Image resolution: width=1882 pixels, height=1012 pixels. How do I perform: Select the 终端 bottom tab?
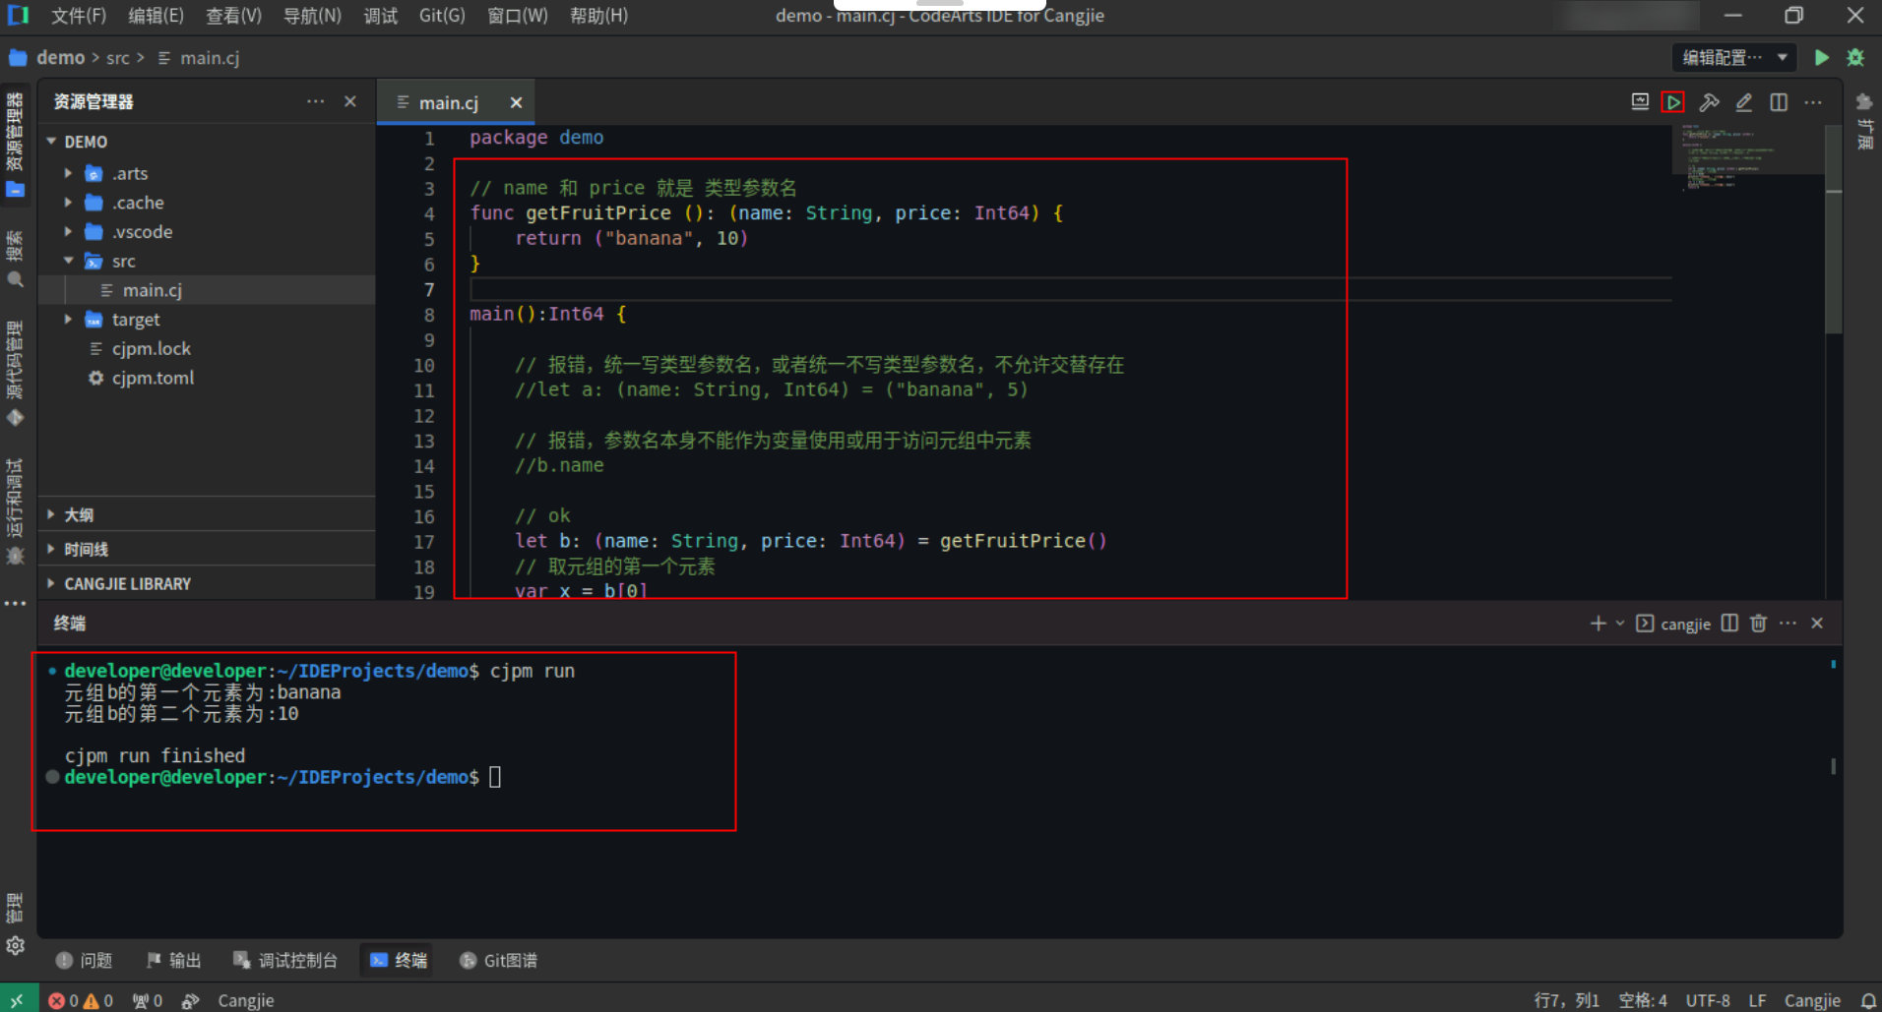tap(399, 960)
